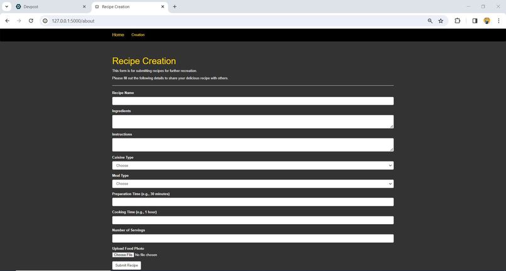This screenshot has width=506, height=271.
Task: Minimize the browser window
Action: click(468, 7)
